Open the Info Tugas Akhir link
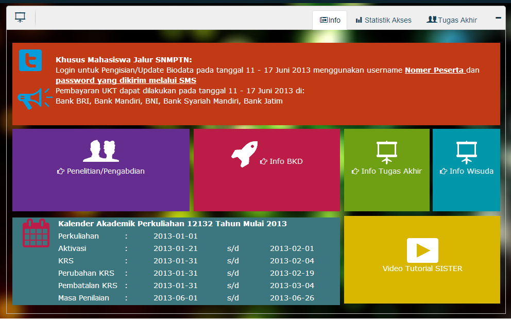 tap(391, 171)
